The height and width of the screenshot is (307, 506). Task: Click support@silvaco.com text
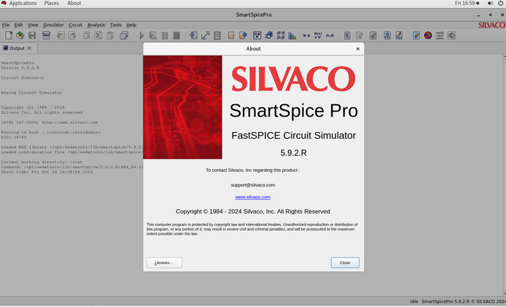point(253,185)
